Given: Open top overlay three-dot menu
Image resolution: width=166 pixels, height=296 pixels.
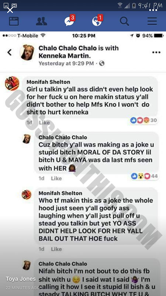Looking at the screenshot, I should coord(153,10).
